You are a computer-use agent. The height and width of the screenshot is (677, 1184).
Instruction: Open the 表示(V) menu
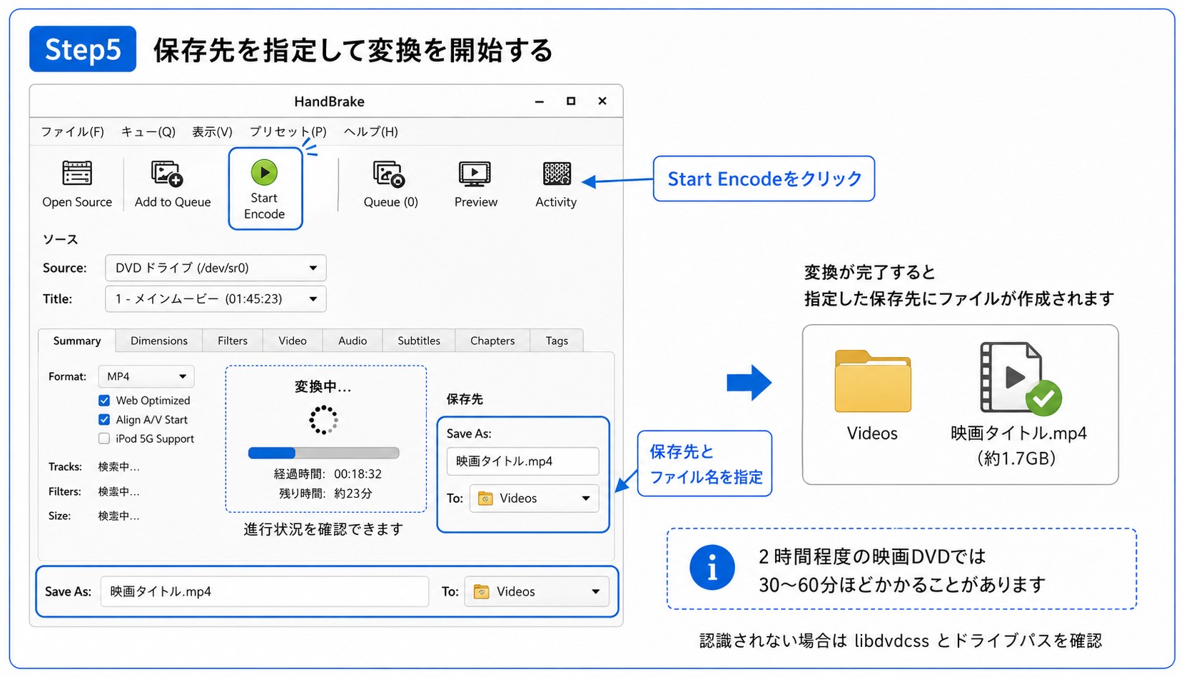coord(212,131)
